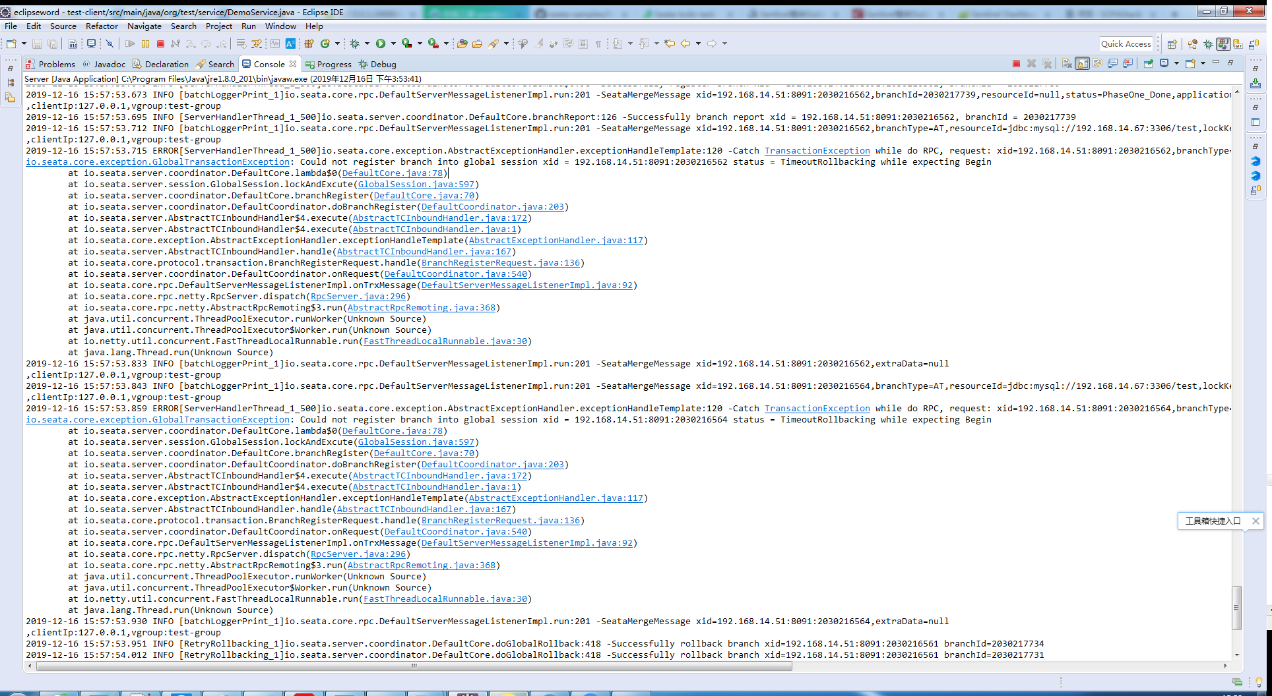The height and width of the screenshot is (696, 1272).
Task: Click the red Terminate icon in main toolbar
Action: tap(160, 43)
